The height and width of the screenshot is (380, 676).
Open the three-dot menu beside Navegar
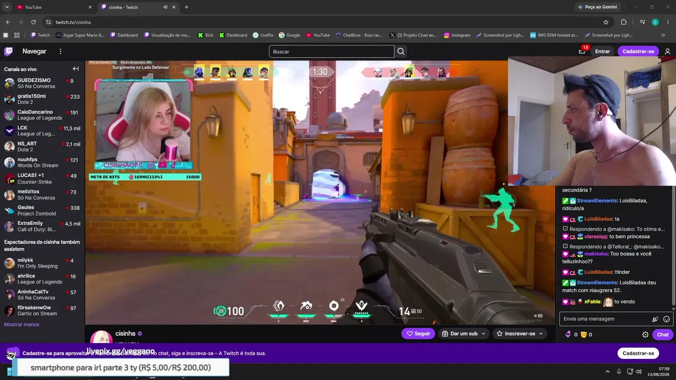pos(61,51)
